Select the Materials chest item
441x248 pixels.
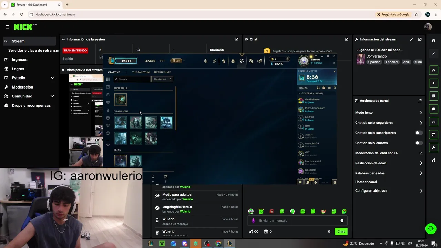121,100
